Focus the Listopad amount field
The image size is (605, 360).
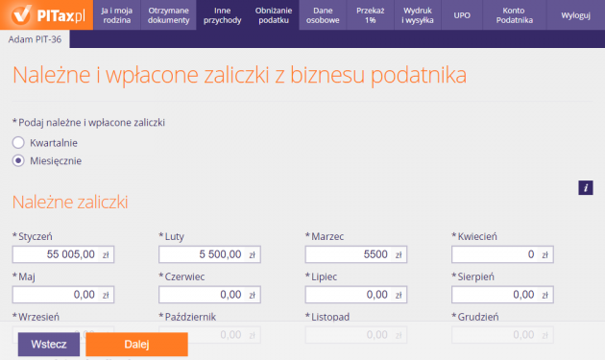(x=355, y=334)
